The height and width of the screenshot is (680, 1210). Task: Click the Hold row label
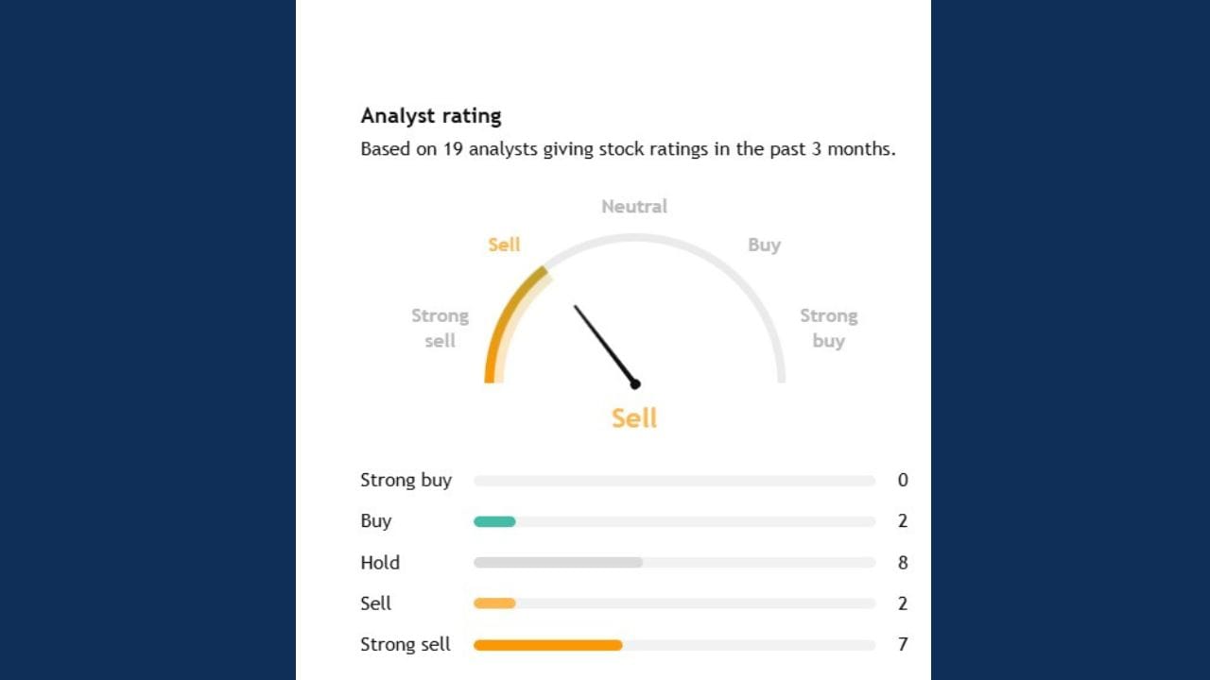[380, 563]
